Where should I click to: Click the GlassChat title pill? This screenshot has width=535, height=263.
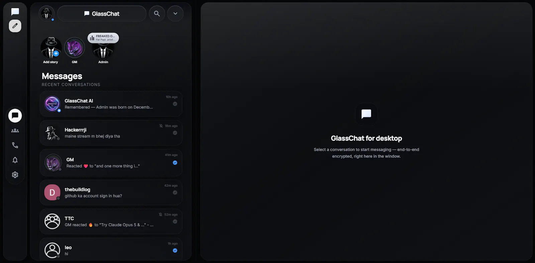(x=102, y=14)
